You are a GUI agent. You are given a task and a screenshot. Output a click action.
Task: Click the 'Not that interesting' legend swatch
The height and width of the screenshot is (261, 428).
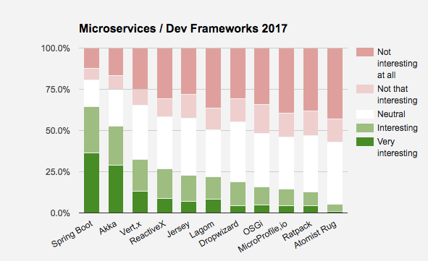point(365,89)
